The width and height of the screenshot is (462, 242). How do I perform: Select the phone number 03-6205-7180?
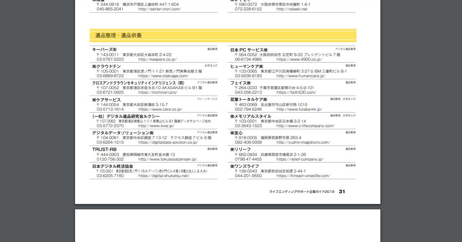point(110,176)
